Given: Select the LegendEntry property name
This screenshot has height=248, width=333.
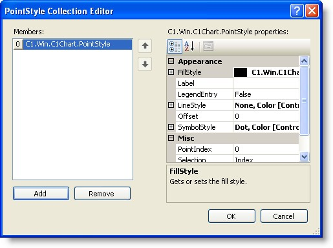Looking at the screenshot, I should [204, 94].
